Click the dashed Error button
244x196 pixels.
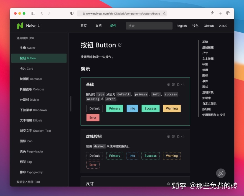pos(93,165)
